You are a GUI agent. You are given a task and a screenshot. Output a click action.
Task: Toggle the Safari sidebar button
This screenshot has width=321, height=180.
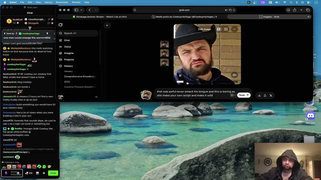pyautogui.click(x=76, y=10)
